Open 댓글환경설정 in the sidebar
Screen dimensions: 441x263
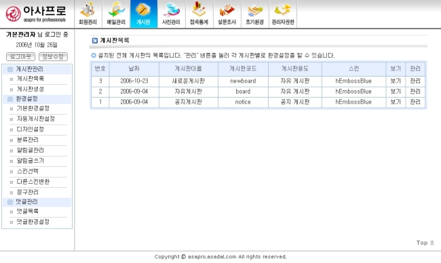[33, 222]
